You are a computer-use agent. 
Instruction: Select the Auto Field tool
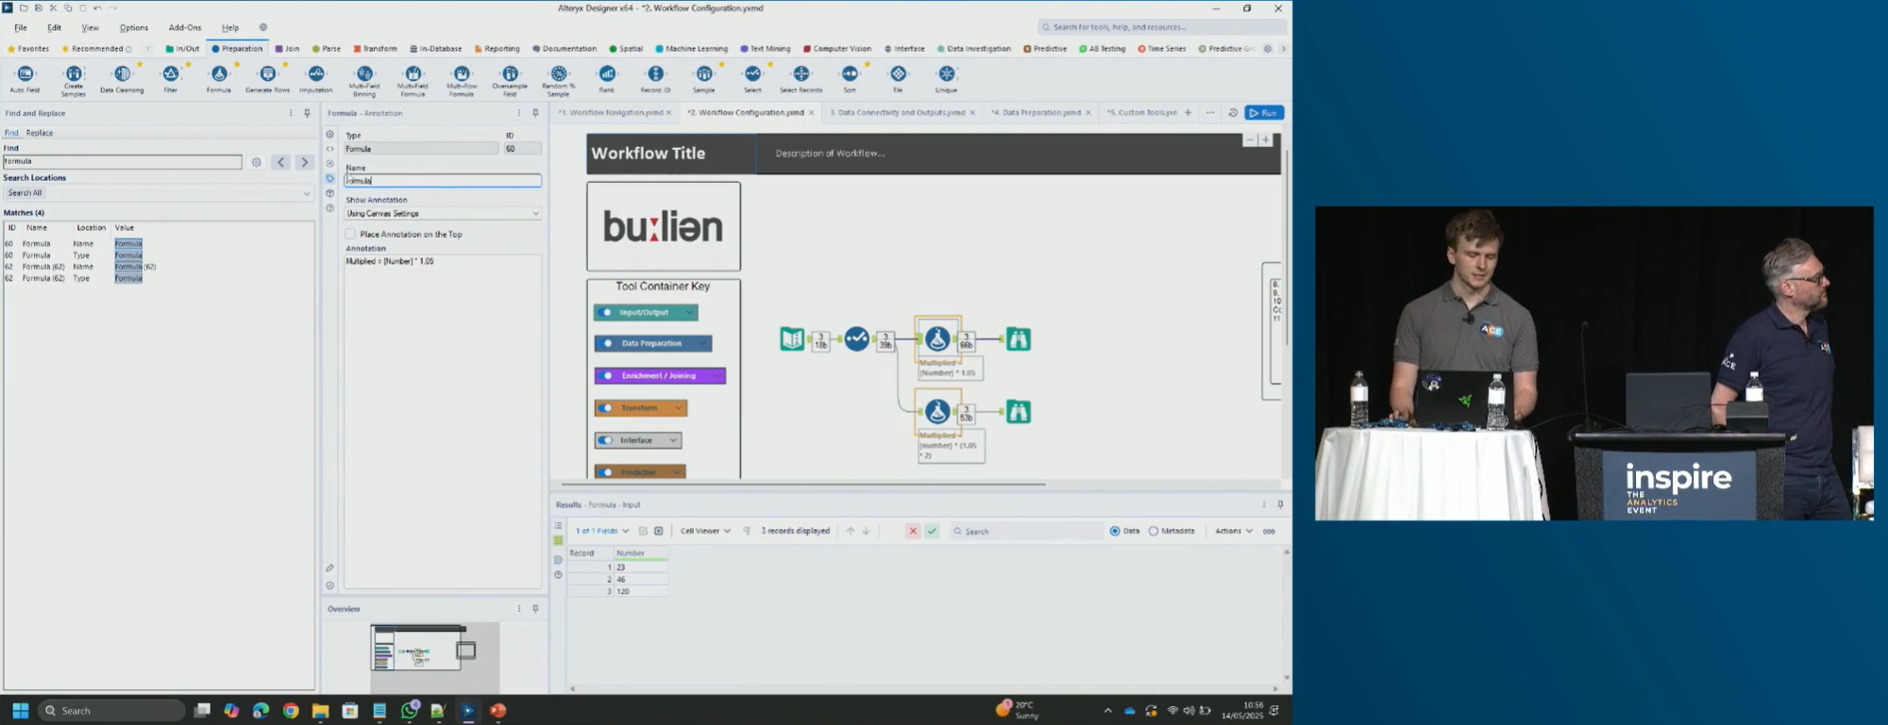(x=25, y=78)
